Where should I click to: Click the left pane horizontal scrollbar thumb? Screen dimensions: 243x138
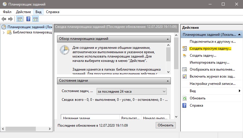pyautogui.click(x=21, y=129)
